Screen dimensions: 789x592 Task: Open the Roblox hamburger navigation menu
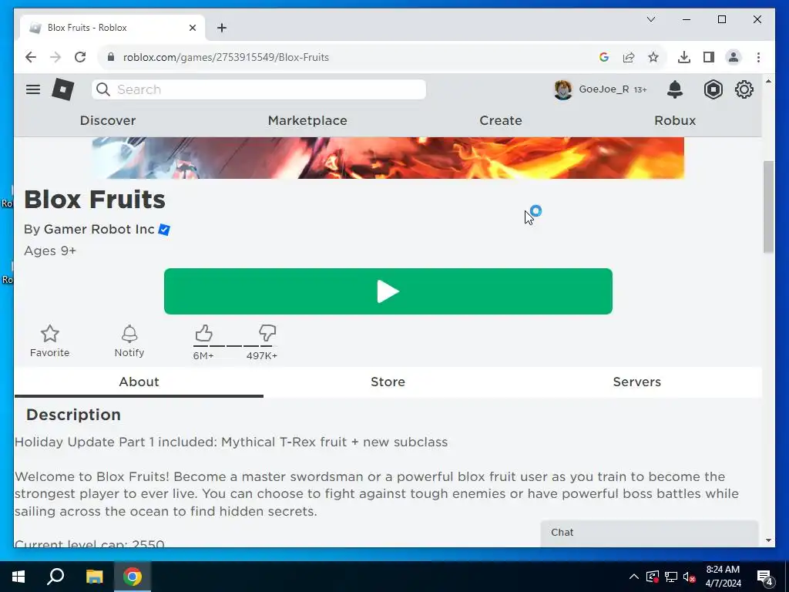tap(32, 89)
